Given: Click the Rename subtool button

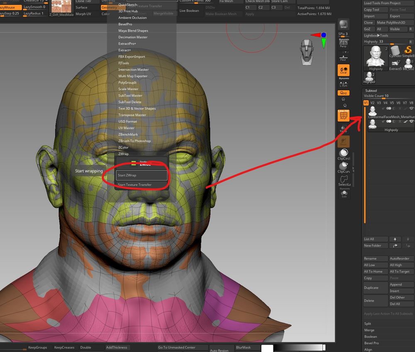Looking at the screenshot, I should 376,259.
